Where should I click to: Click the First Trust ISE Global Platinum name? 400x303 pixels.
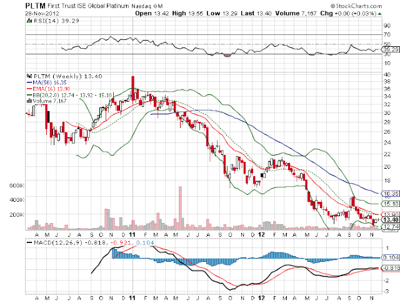pos(89,6)
